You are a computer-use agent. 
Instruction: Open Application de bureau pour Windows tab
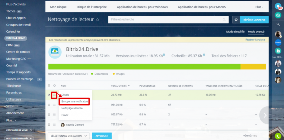coord(142,7)
